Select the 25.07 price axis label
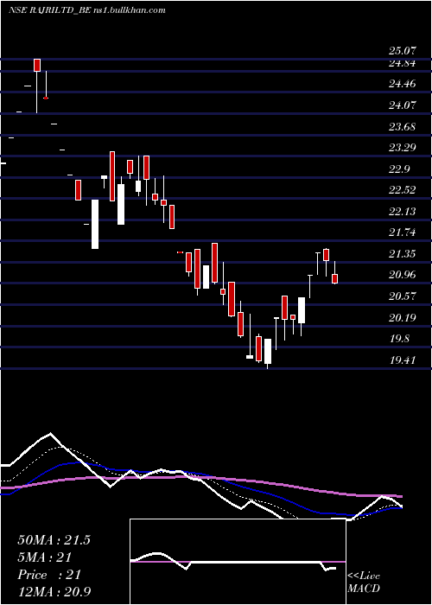The image size is (432, 605). click(403, 51)
